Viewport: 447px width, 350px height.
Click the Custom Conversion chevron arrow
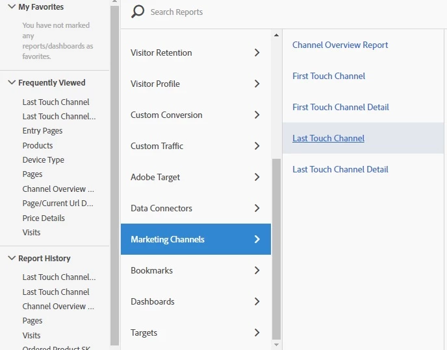[x=257, y=115]
